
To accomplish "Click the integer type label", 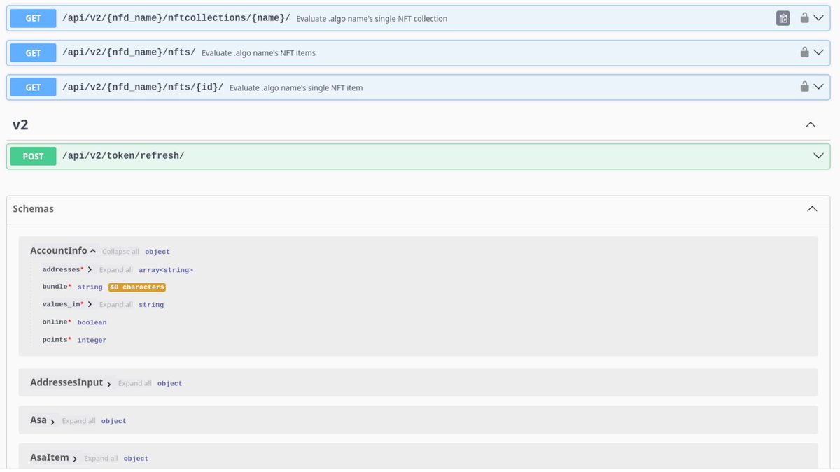I will 92,341.
